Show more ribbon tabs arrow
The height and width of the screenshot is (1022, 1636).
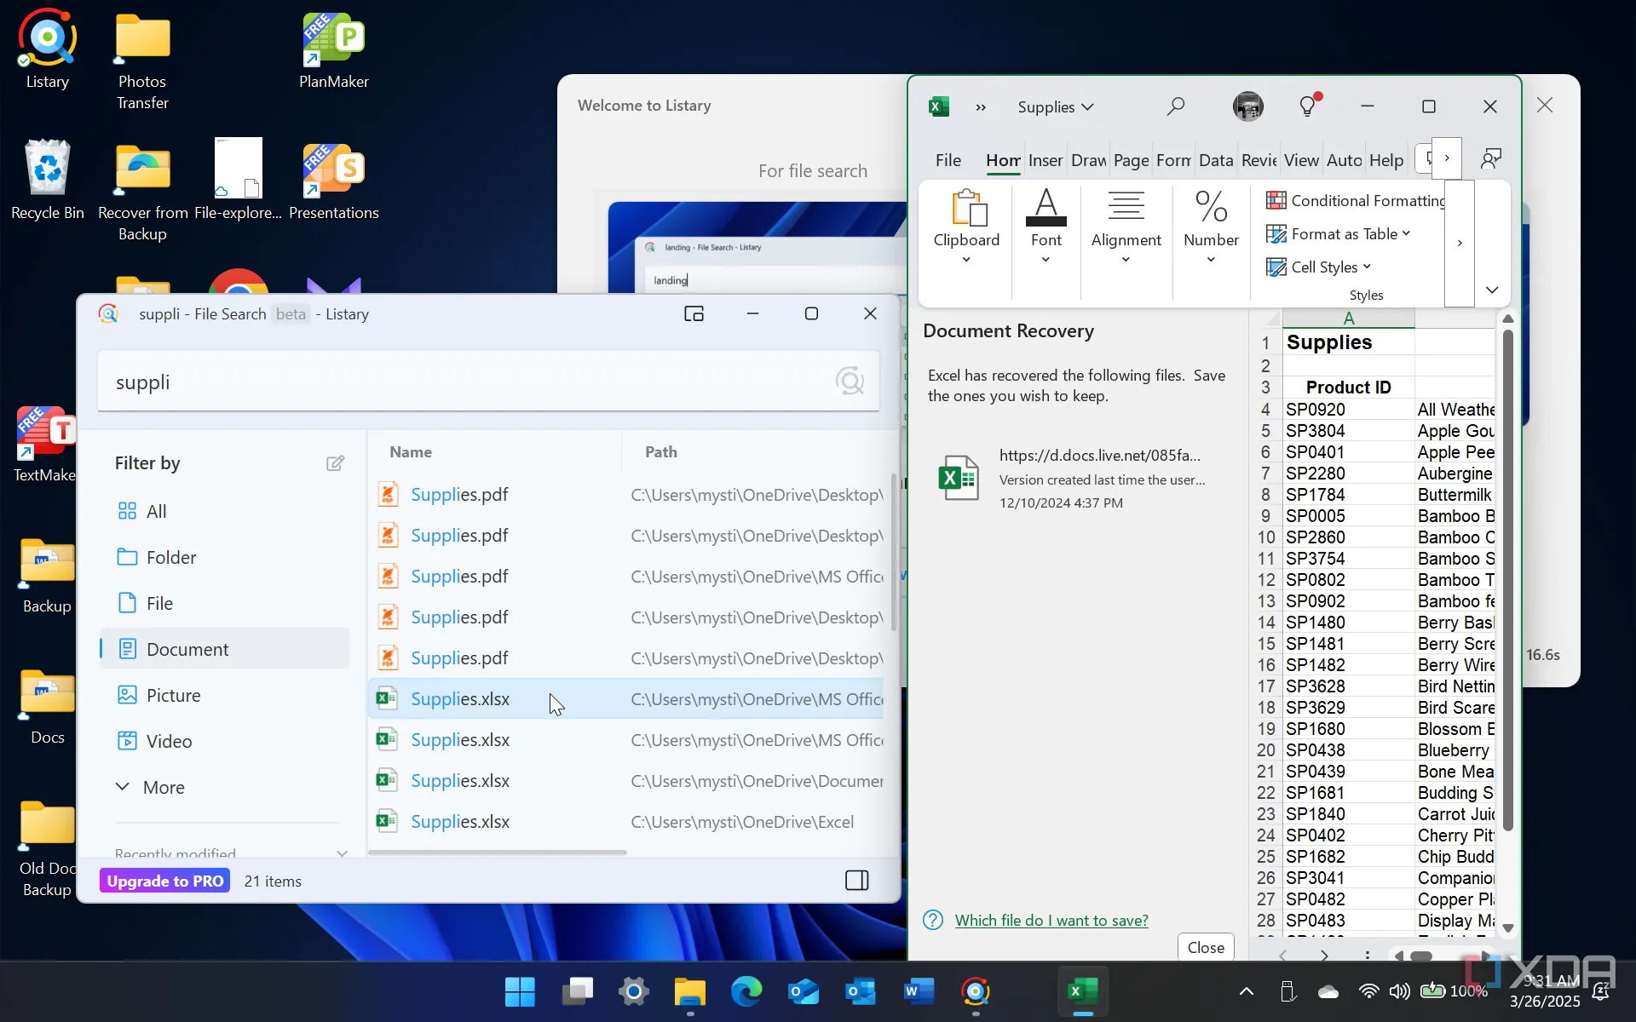[1447, 158]
